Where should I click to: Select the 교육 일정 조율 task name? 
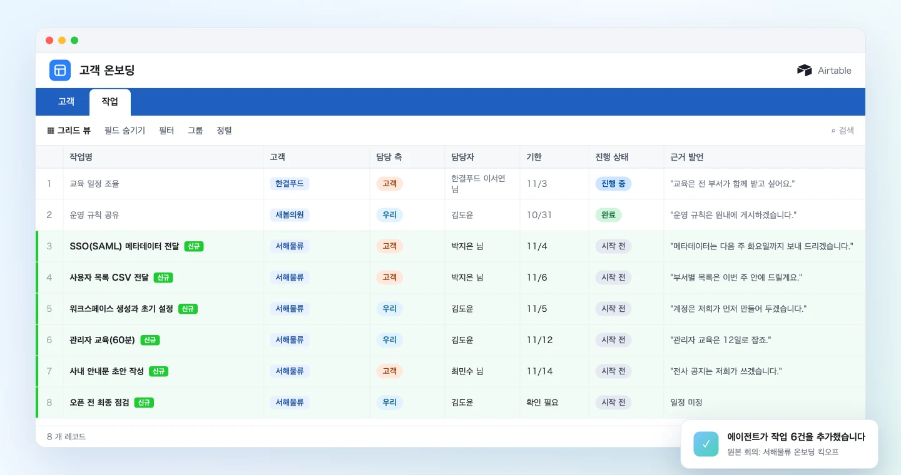point(94,184)
